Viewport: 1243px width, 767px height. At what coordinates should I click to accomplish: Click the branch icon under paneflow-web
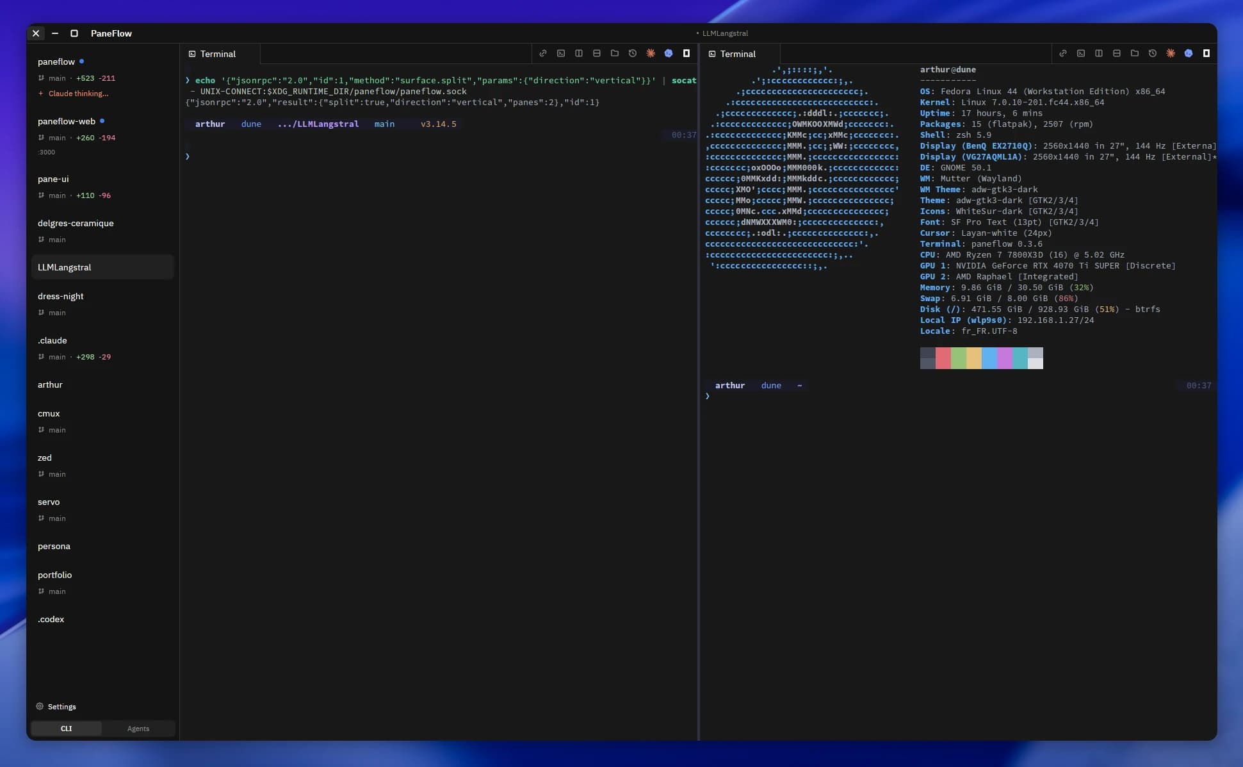click(41, 138)
